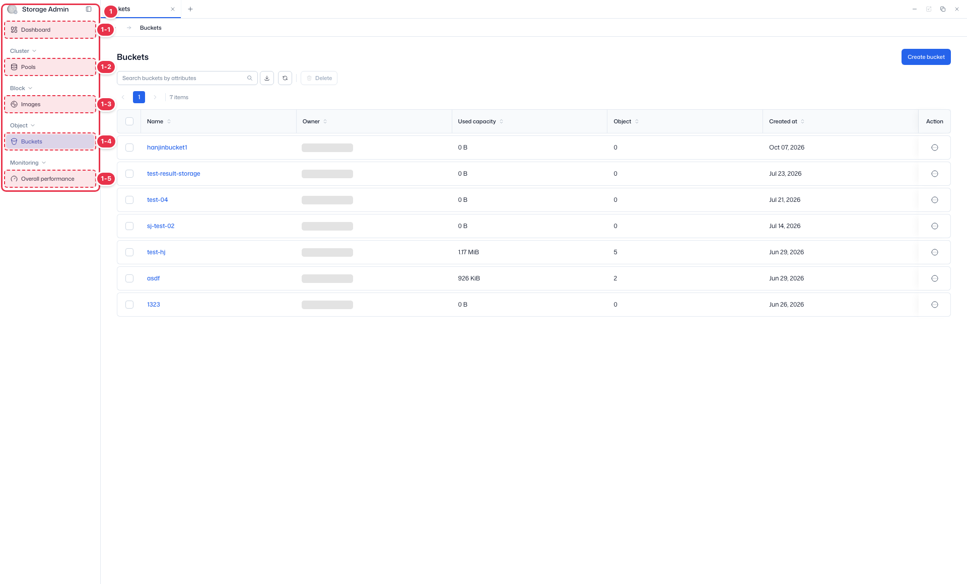Open action menu for test-result-storage
Viewport: 967px width, 584px height.
coord(935,174)
